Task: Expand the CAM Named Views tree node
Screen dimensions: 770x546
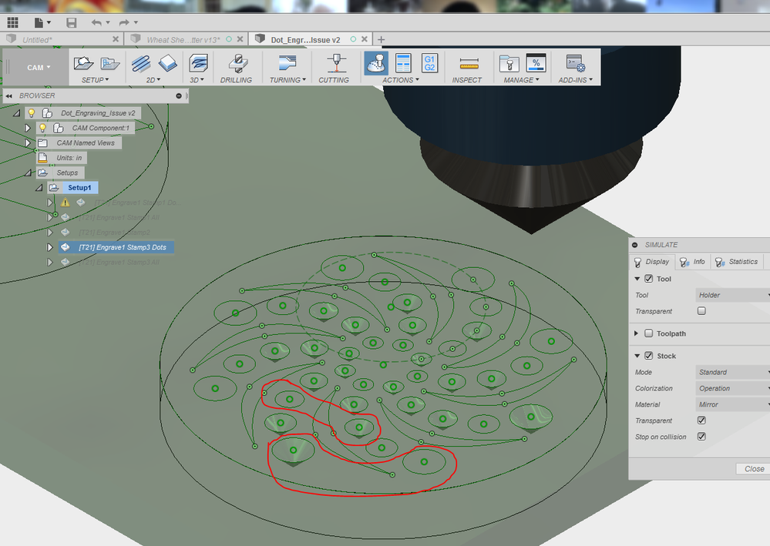Action: coord(28,143)
